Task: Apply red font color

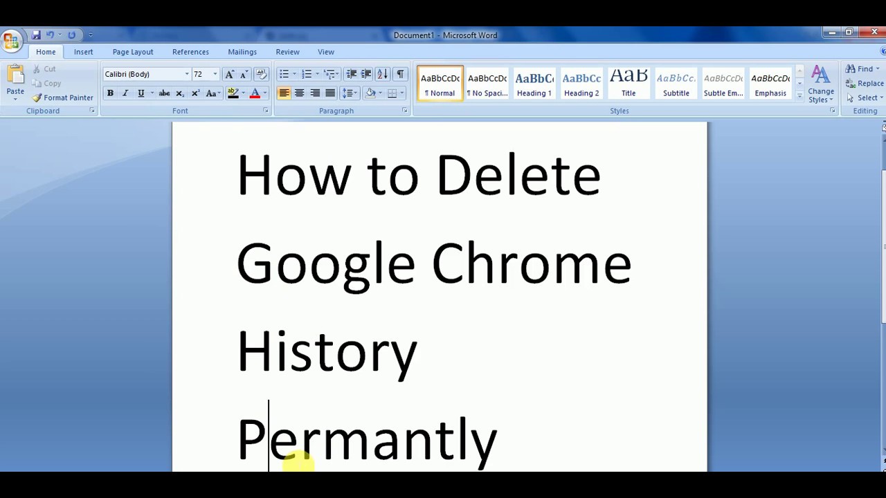Action: click(x=255, y=93)
